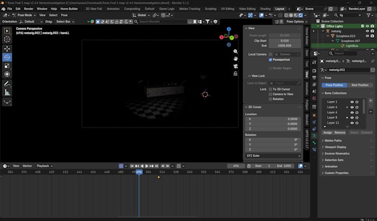The height and width of the screenshot is (221, 377).
Task: Open the Scene properties tab icon
Action: (314, 91)
